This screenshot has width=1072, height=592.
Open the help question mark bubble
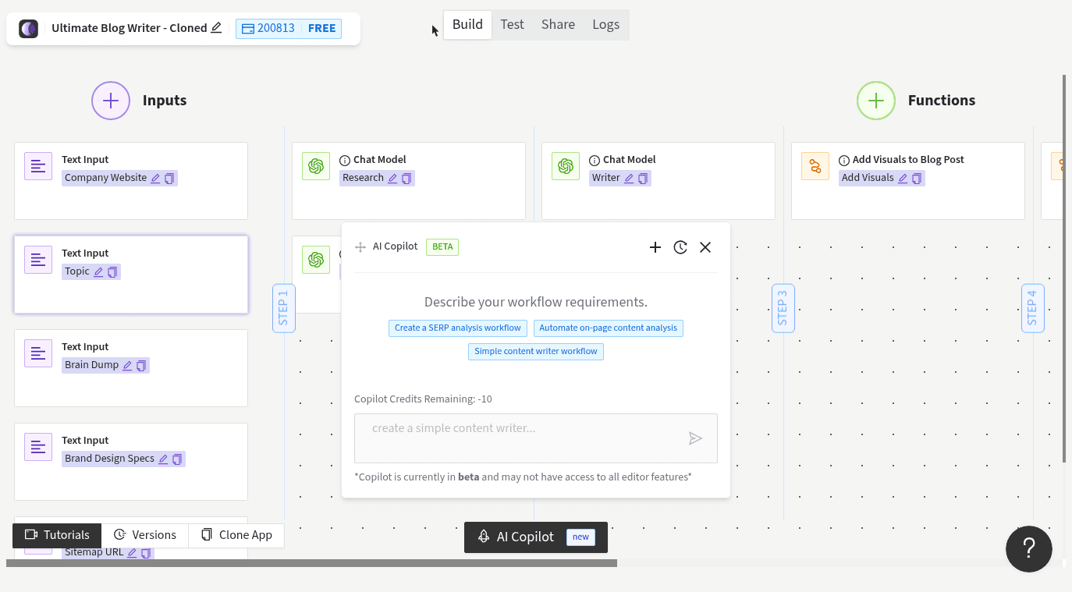pyautogui.click(x=1028, y=549)
